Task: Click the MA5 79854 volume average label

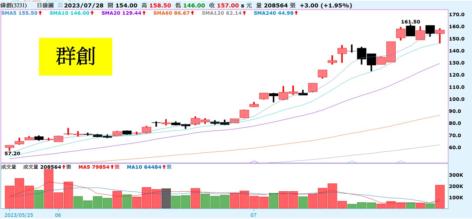Action: coord(96,167)
